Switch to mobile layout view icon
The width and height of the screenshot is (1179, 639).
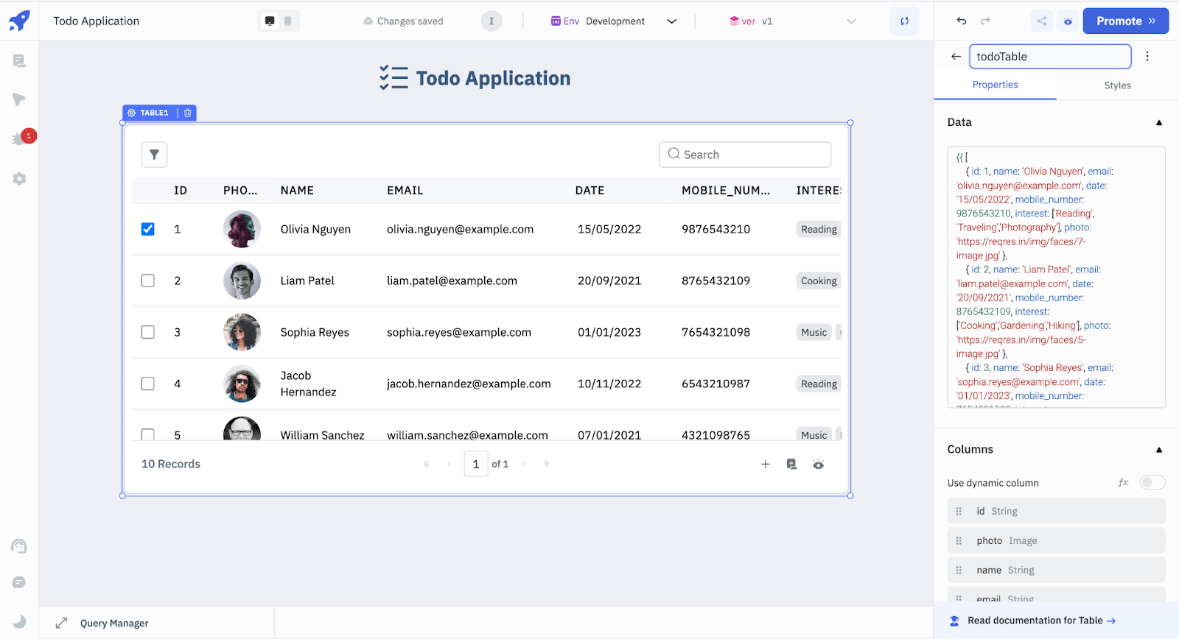(287, 21)
